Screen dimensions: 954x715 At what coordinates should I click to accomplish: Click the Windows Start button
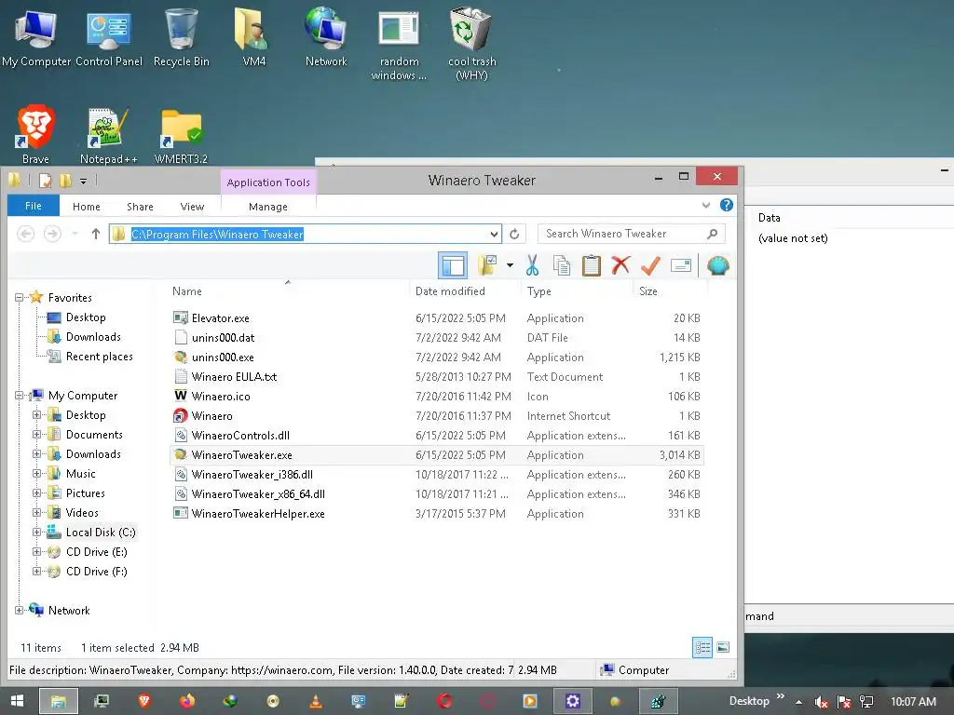(17, 701)
